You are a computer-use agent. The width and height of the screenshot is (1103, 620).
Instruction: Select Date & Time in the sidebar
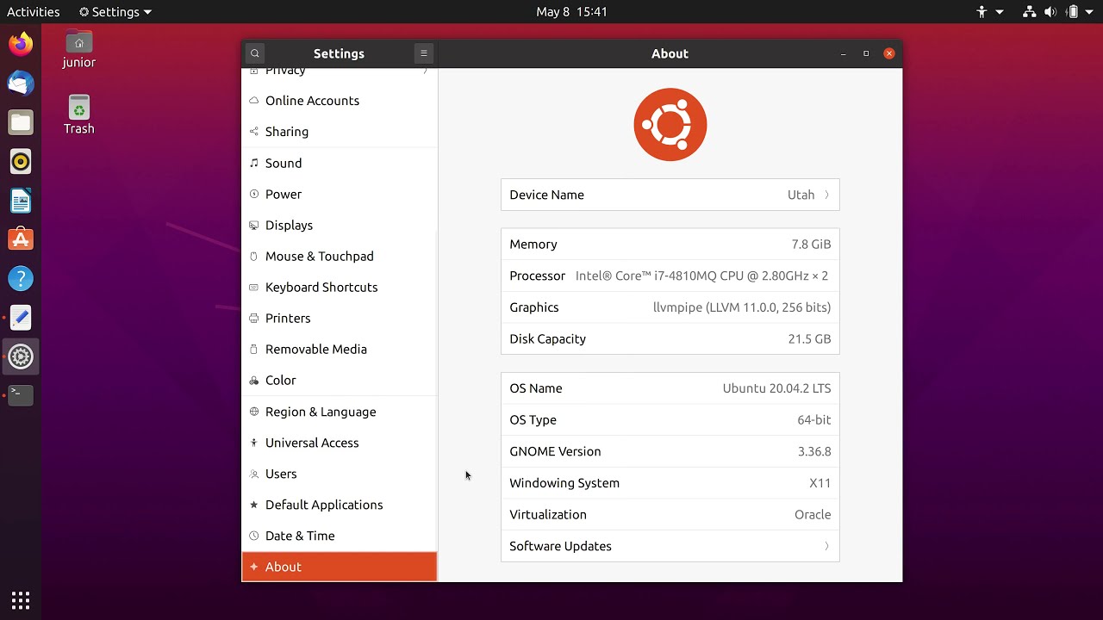(x=340, y=536)
